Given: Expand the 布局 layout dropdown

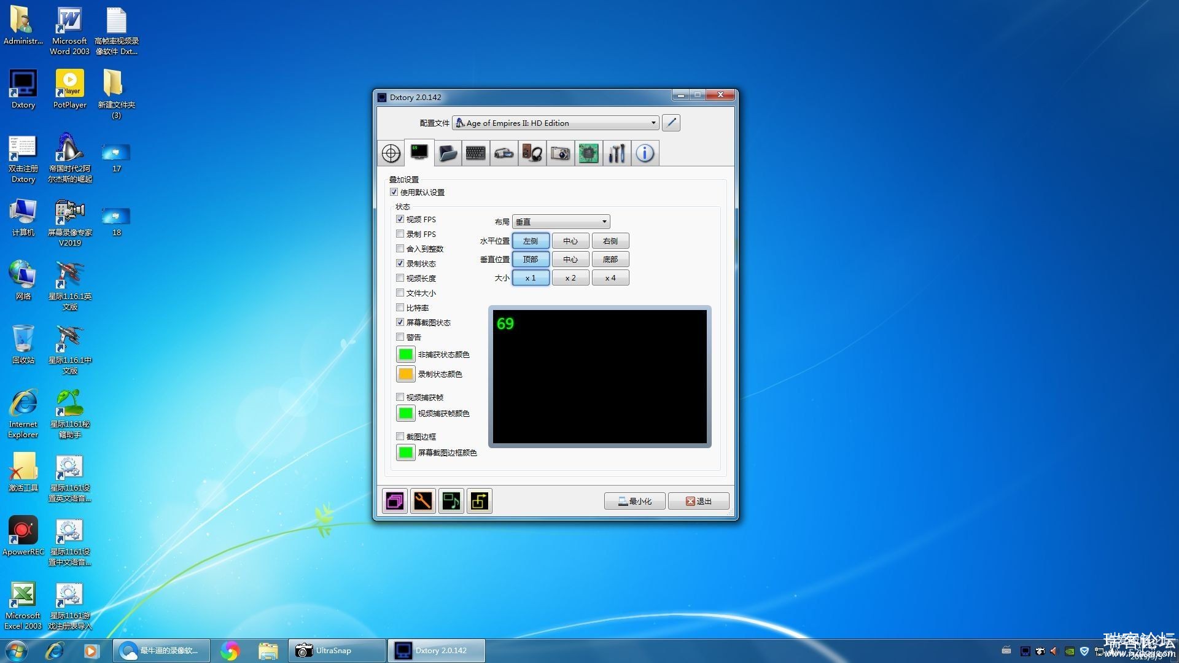Looking at the screenshot, I should click(561, 222).
